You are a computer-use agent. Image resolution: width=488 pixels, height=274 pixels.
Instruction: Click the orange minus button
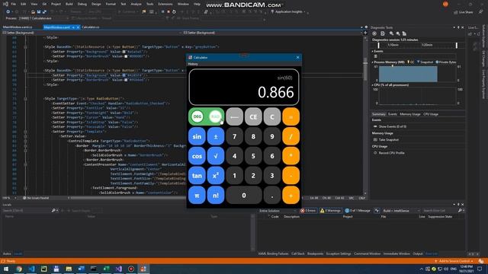click(291, 176)
